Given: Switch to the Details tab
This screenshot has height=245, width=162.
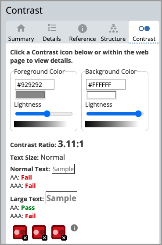Looking at the screenshot, I should [x=52, y=32].
